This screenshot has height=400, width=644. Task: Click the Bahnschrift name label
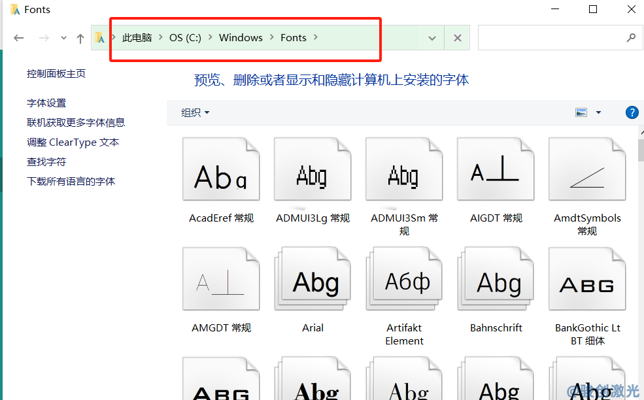point(496,327)
